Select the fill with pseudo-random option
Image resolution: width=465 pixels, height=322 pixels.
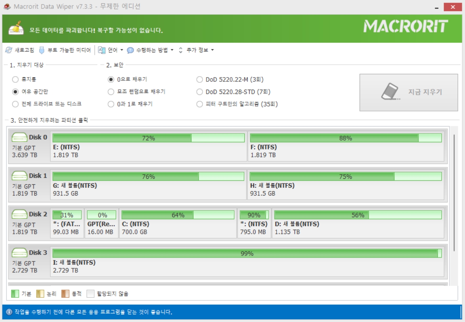point(111,92)
